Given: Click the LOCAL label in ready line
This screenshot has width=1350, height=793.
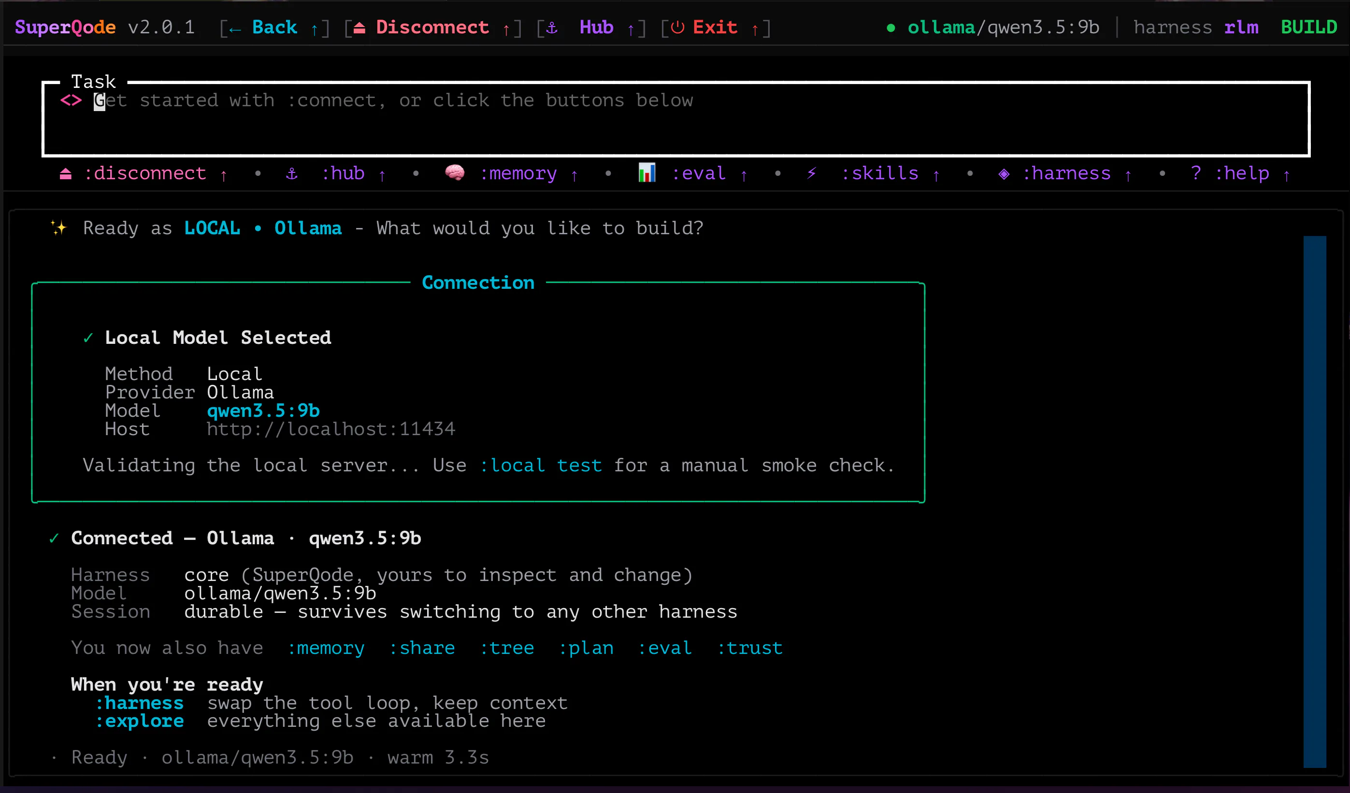Looking at the screenshot, I should coord(212,228).
